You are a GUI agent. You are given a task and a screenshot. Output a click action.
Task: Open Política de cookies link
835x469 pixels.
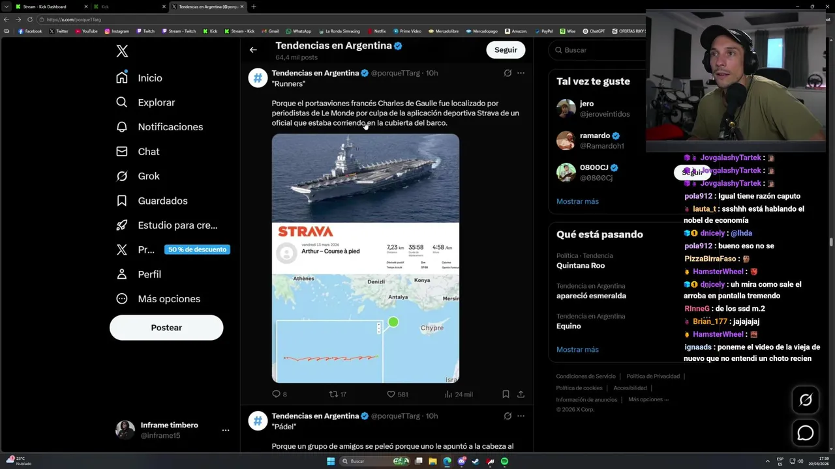(x=579, y=388)
